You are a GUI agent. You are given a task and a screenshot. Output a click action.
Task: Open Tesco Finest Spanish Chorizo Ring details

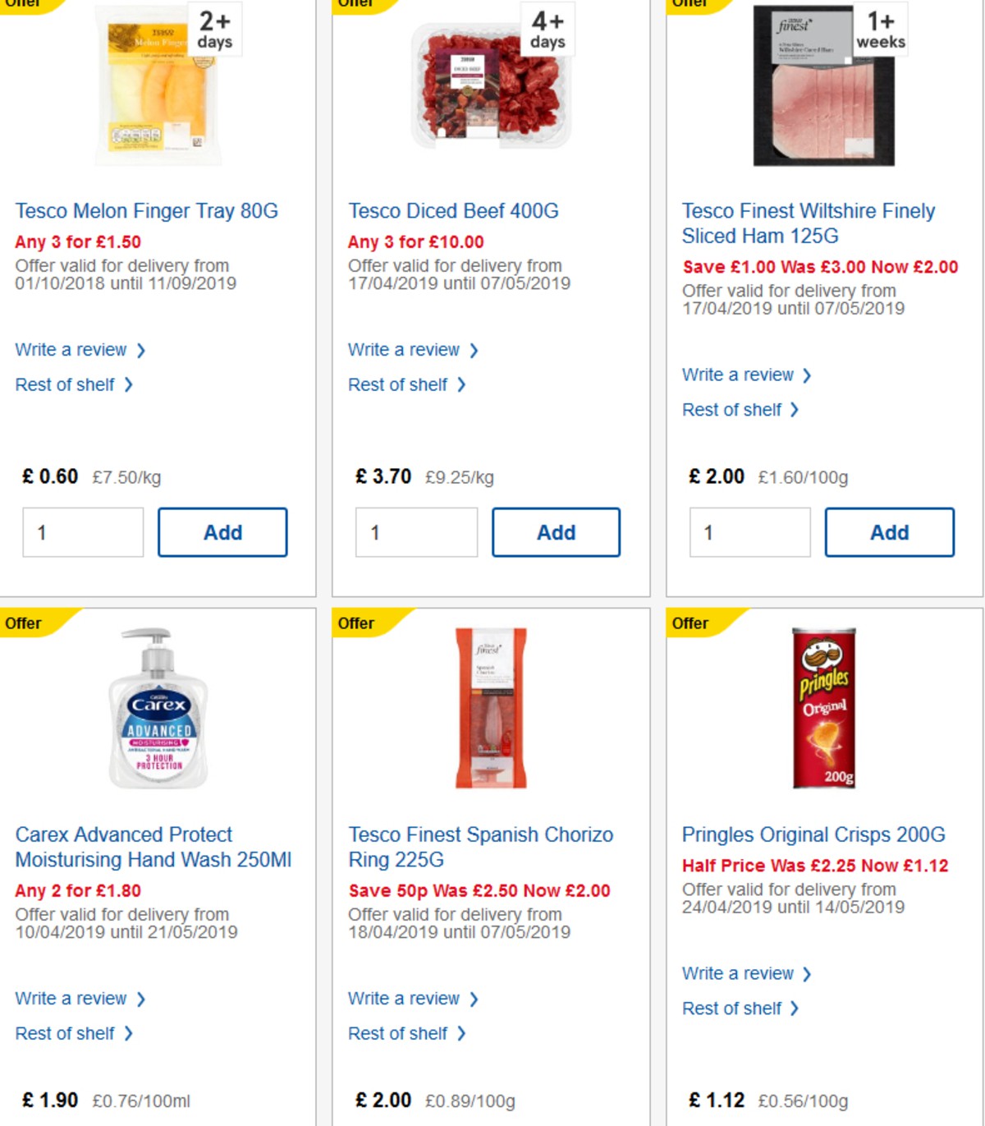(x=479, y=847)
